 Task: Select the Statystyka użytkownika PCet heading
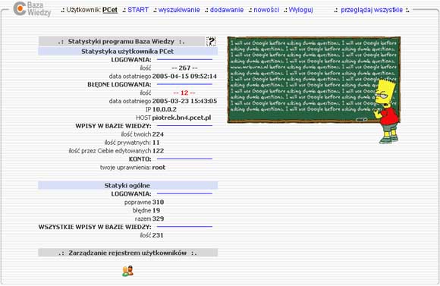[127, 52]
